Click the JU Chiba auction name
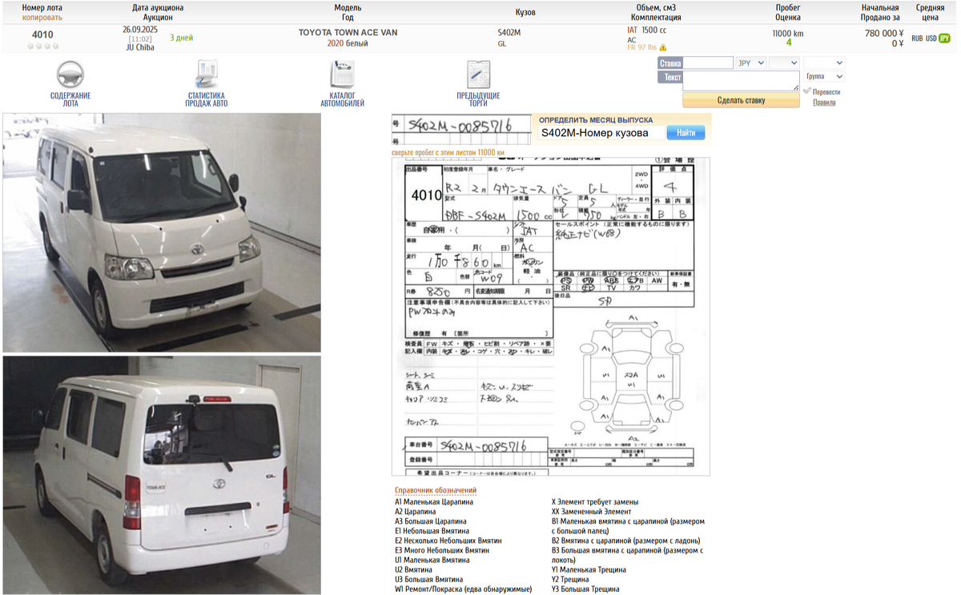 140,47
